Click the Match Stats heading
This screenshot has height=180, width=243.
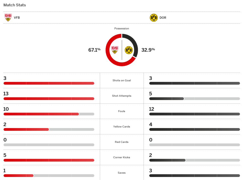(x=15, y=5)
